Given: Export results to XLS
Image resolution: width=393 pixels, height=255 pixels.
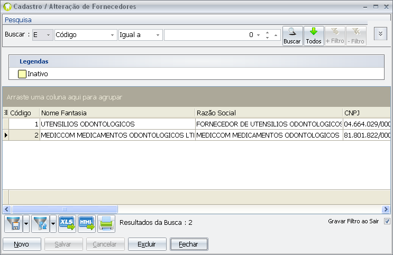Looking at the screenshot, I should 67,224.
